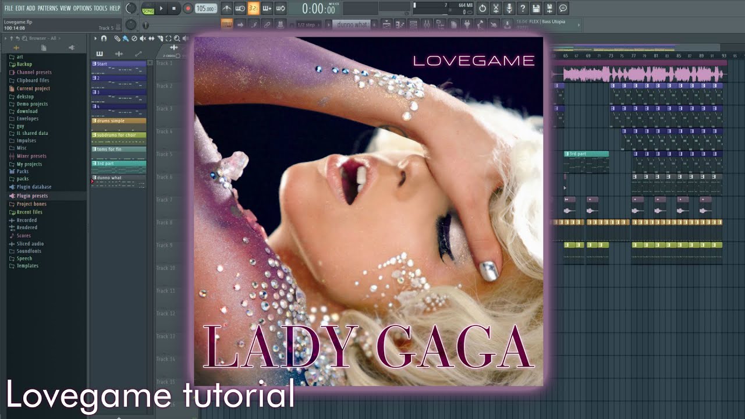Toggle overdub blend recording icon
This screenshot has height=419, width=745.
(x=267, y=8)
